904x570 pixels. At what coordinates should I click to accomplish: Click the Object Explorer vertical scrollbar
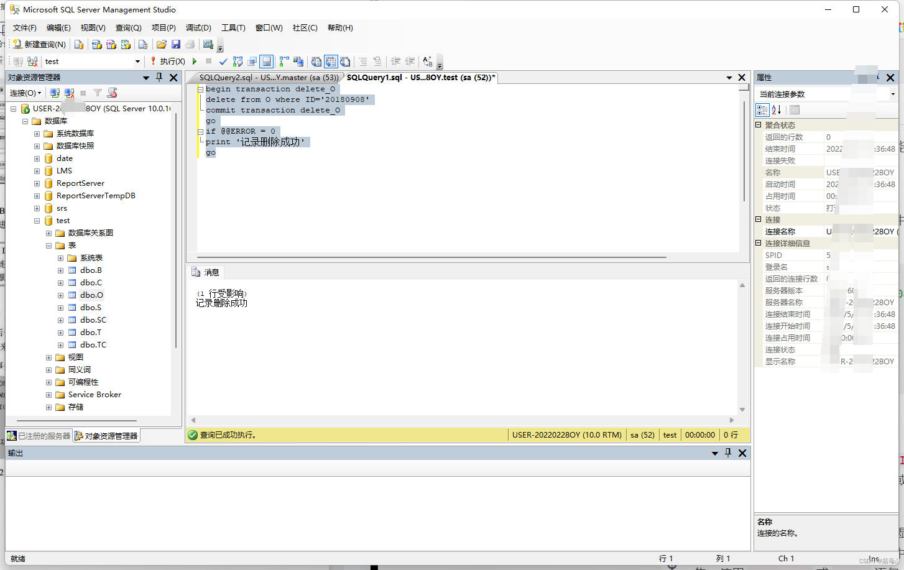pyautogui.click(x=176, y=230)
